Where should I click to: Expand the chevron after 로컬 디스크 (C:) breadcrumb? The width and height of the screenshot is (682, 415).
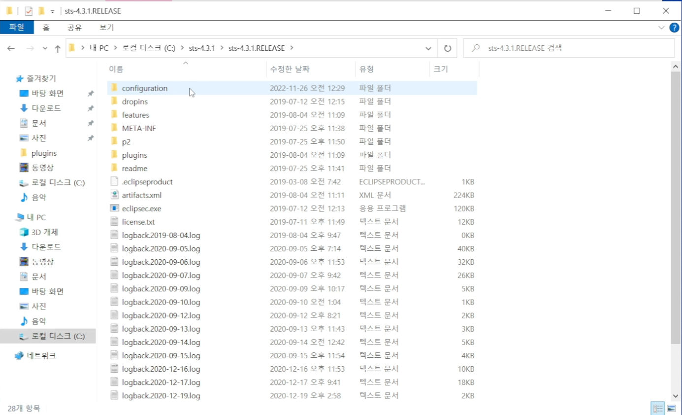182,48
